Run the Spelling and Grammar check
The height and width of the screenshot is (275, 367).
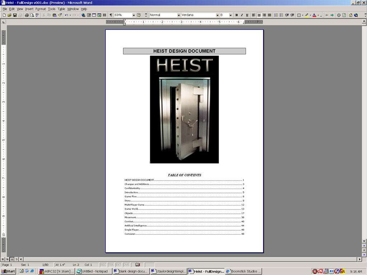coord(37,15)
